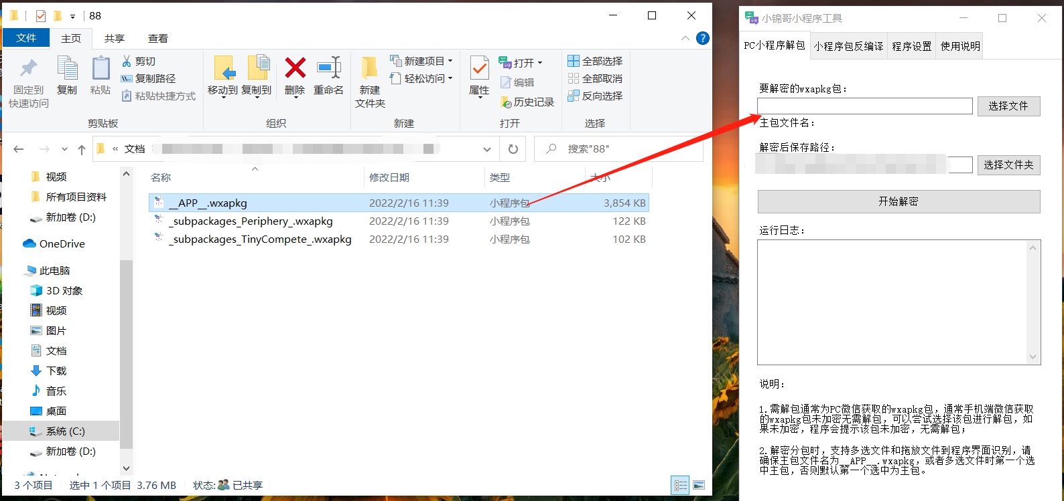Click 选择文件夹 button

(1008, 165)
